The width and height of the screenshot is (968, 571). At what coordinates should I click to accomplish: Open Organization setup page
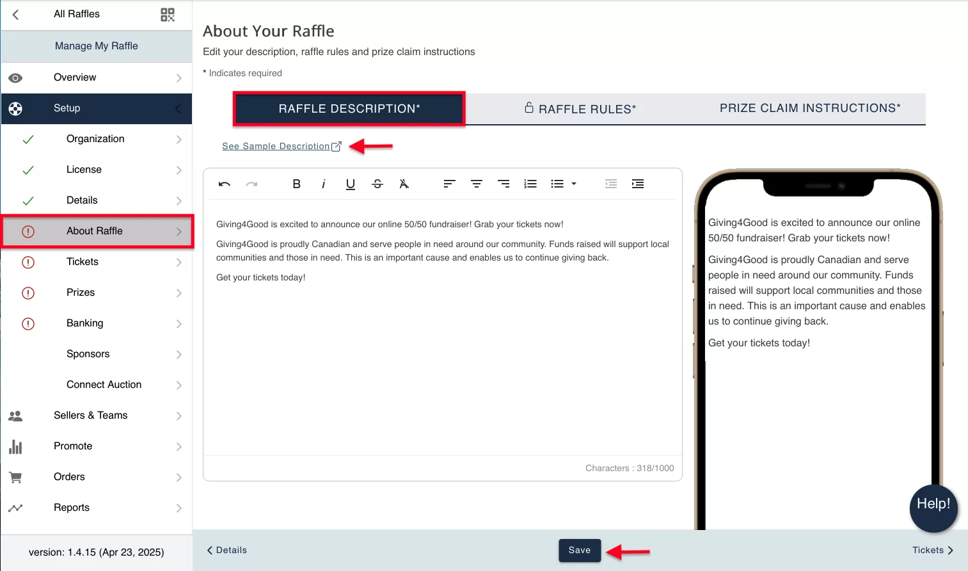(x=96, y=139)
